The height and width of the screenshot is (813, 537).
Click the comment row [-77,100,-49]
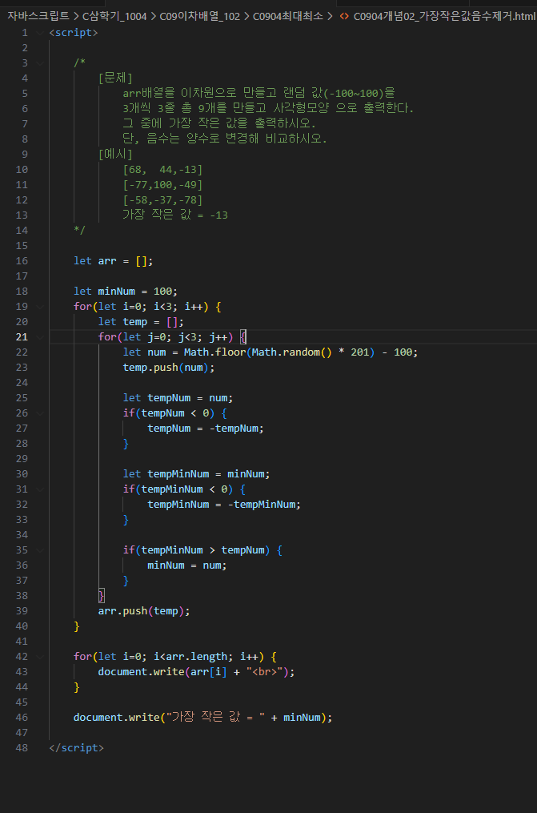pos(162,184)
